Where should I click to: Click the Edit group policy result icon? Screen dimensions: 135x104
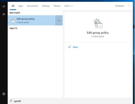pyautogui.click(x=12, y=20)
